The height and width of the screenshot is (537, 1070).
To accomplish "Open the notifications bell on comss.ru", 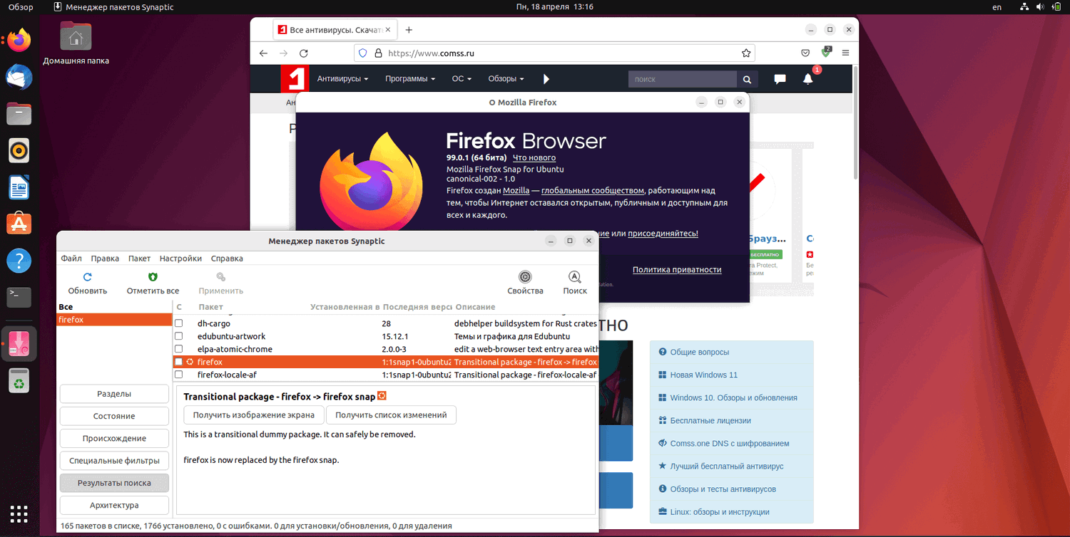I will pos(808,79).
